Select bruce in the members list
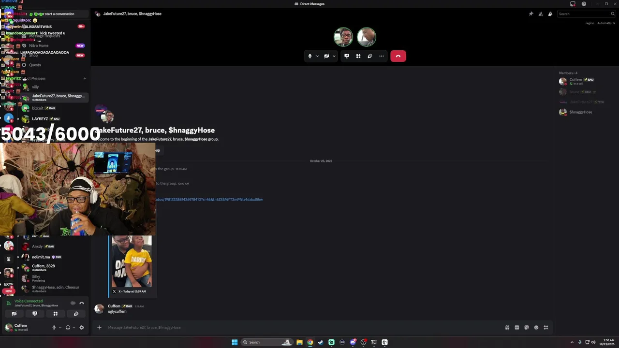This screenshot has width=619, height=348. click(x=586, y=92)
